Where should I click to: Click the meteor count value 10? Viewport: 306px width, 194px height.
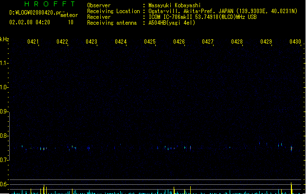point(71,22)
